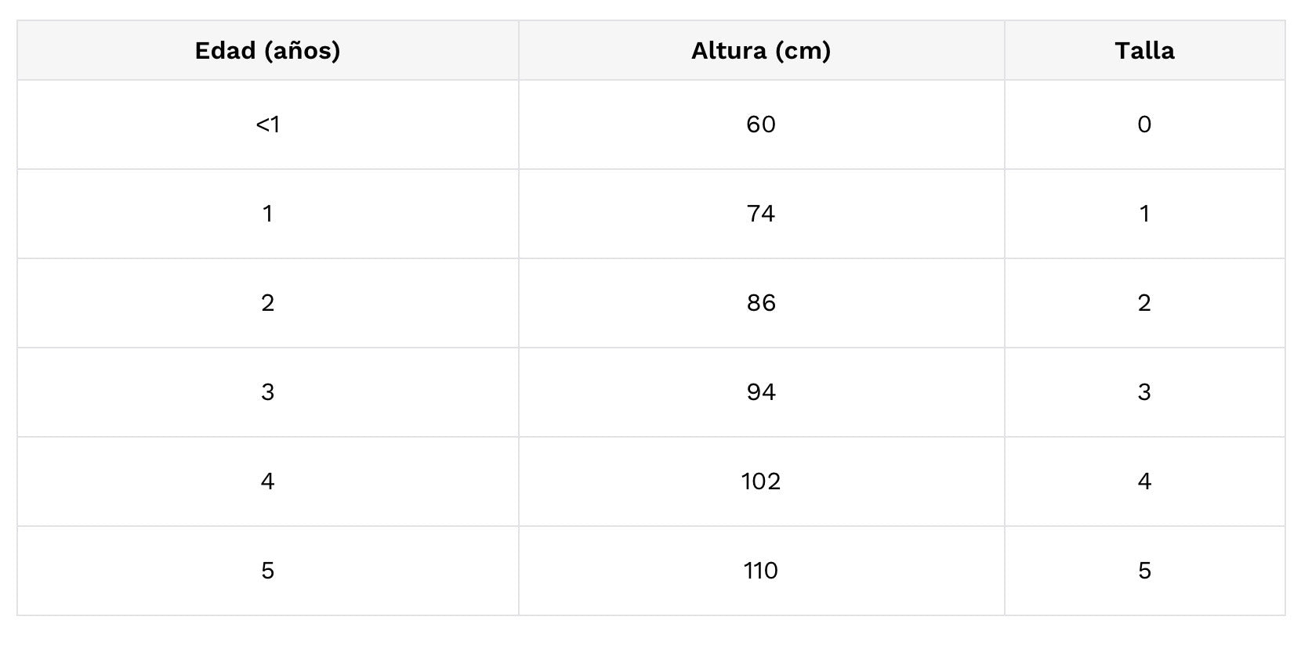This screenshot has width=1301, height=649.
Task: Click the Talla cell with value 5
Action: click(x=1144, y=571)
